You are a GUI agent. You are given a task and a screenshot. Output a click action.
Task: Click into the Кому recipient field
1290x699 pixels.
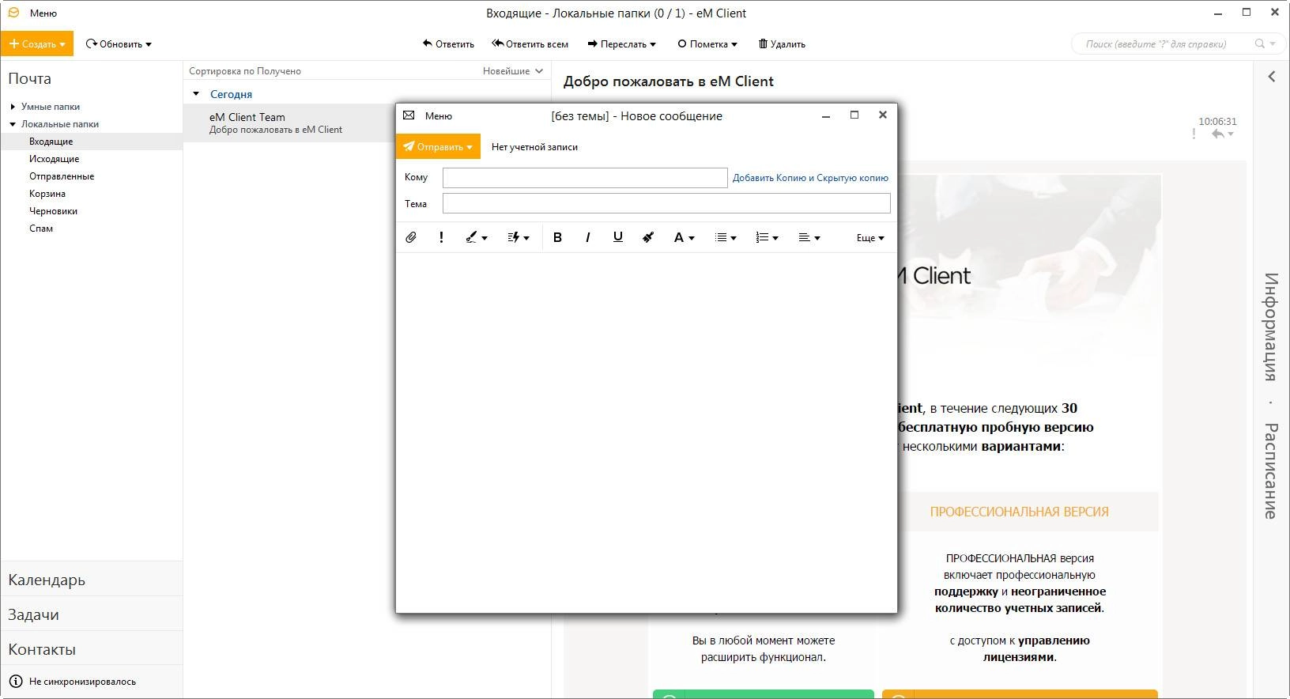pyautogui.click(x=585, y=178)
